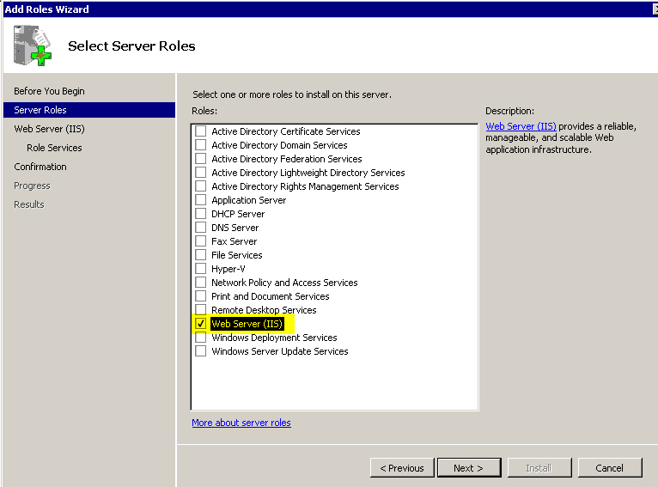Screen dimensions: 658x487
Task: Cancel the Add Roles Wizard
Action: coord(609,468)
